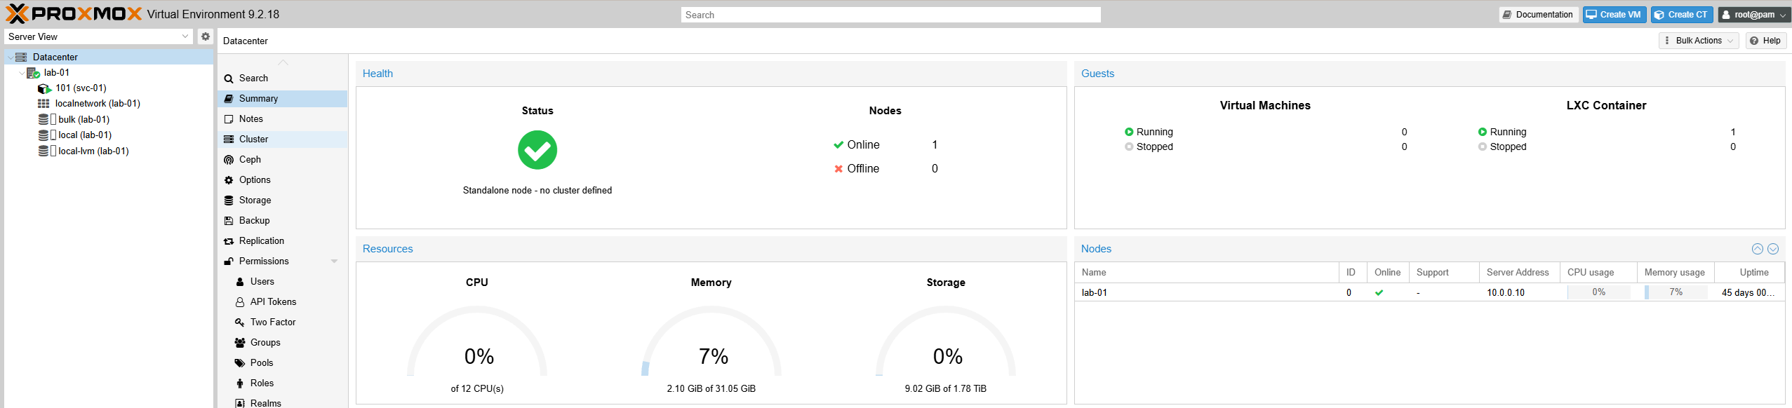Click the Groups icon
The width and height of the screenshot is (1792, 408).
[x=240, y=343]
